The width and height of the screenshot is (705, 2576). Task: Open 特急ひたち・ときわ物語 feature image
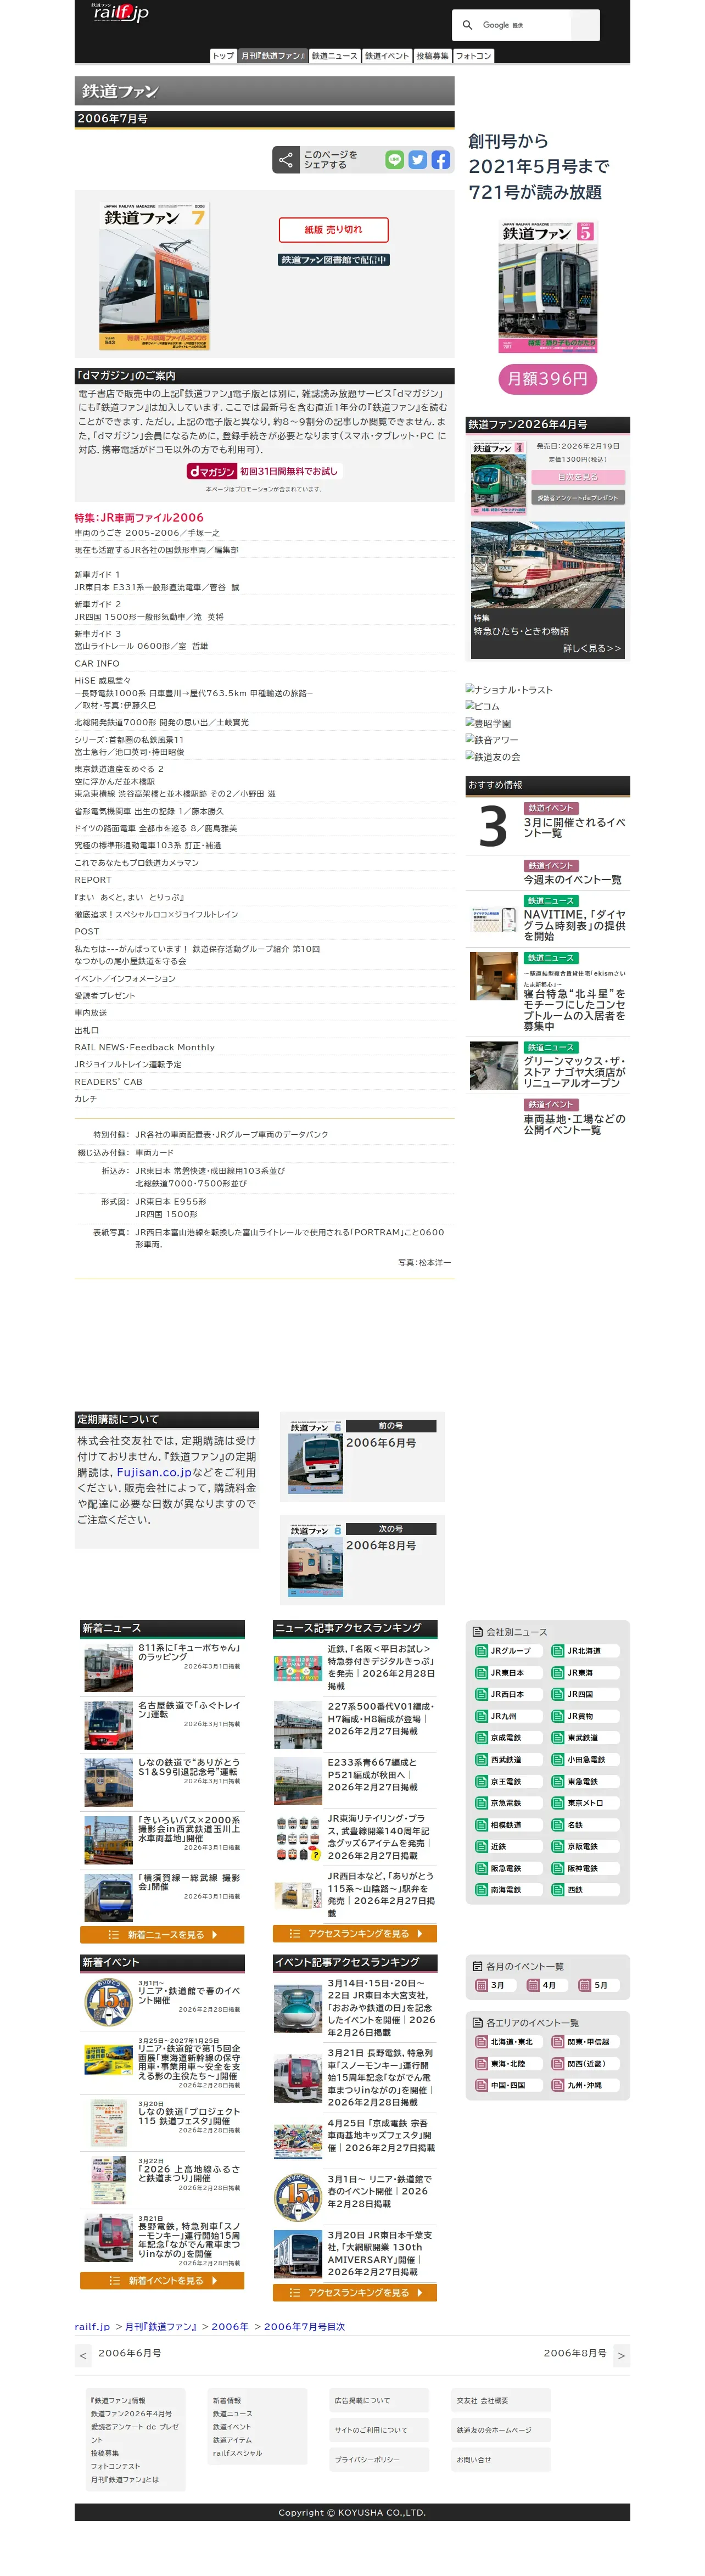coord(548,565)
